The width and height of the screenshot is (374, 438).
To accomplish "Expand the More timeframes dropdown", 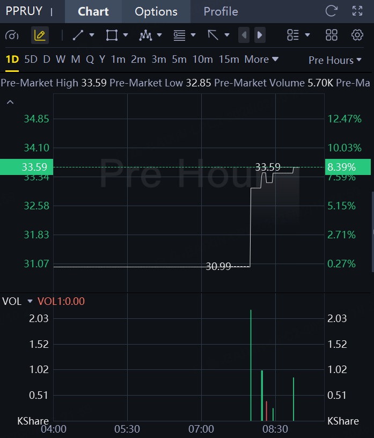I will [261, 59].
